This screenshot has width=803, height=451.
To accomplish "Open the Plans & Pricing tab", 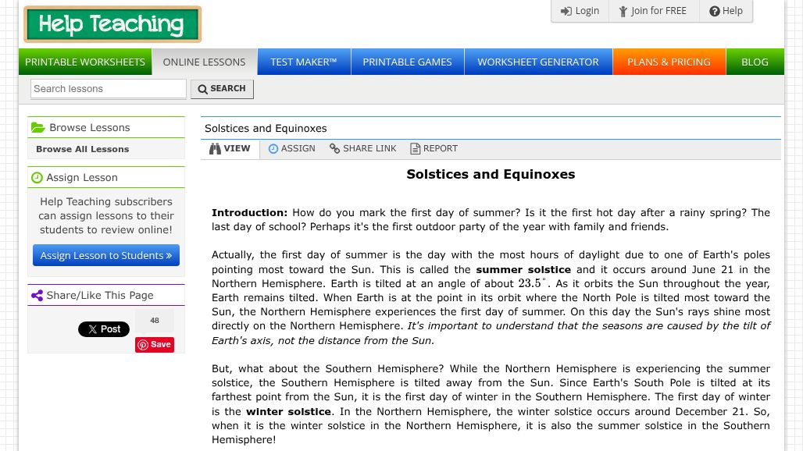I will pos(669,62).
